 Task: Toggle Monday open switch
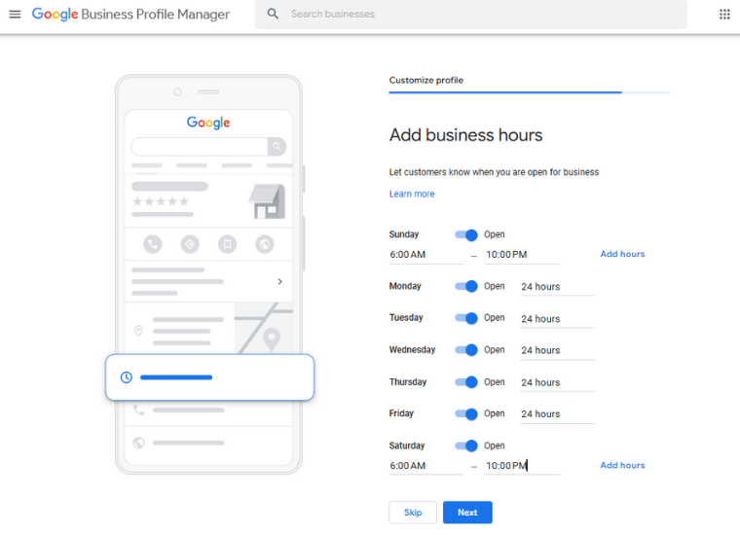tap(466, 286)
